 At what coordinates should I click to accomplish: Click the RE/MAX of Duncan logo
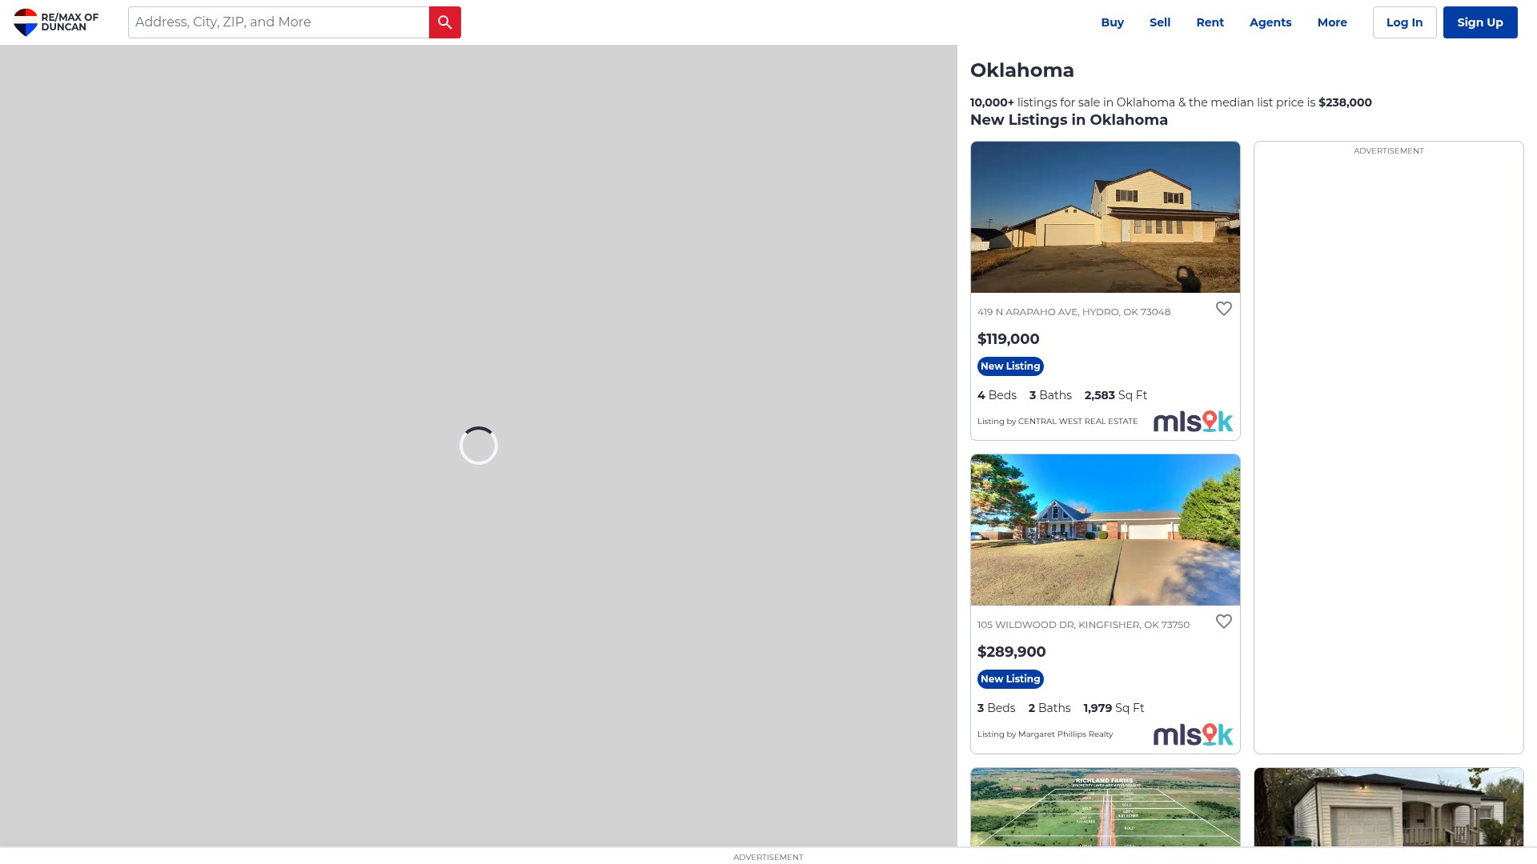[56, 22]
